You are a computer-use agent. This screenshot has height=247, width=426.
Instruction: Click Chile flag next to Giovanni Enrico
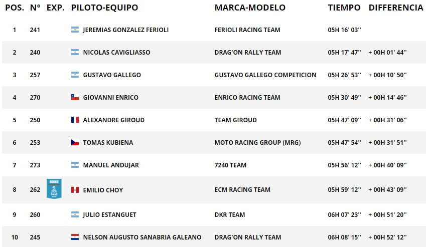(75, 97)
